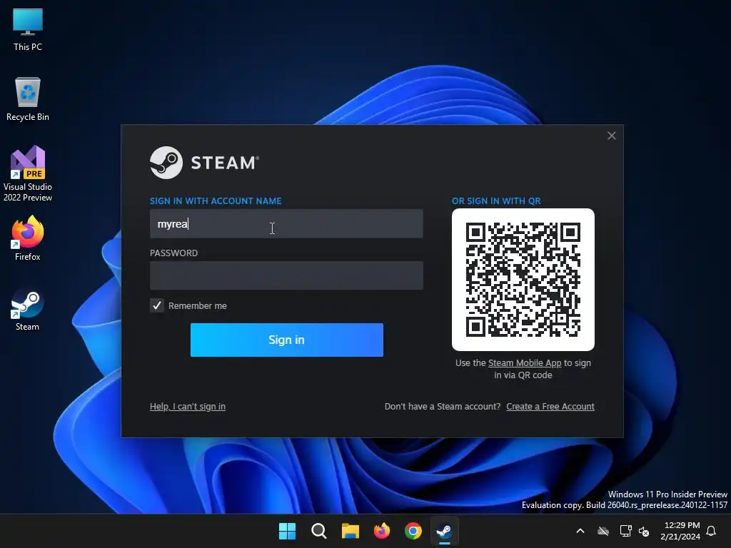Focus the Password field

[x=286, y=275]
